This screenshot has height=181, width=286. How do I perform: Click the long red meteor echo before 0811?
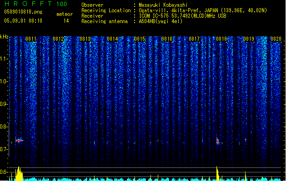pos(20,140)
